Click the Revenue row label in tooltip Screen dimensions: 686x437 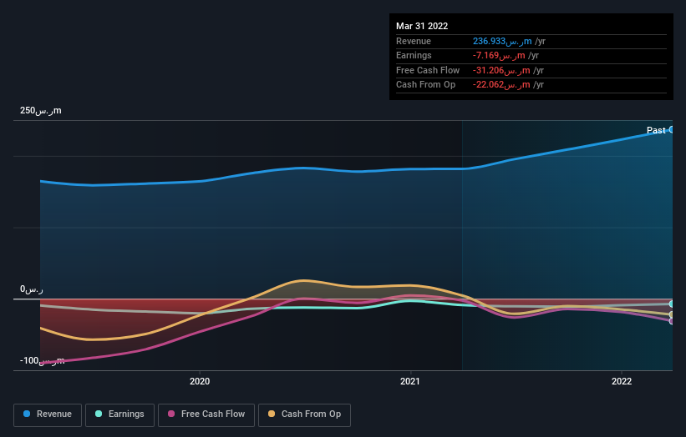click(x=414, y=41)
